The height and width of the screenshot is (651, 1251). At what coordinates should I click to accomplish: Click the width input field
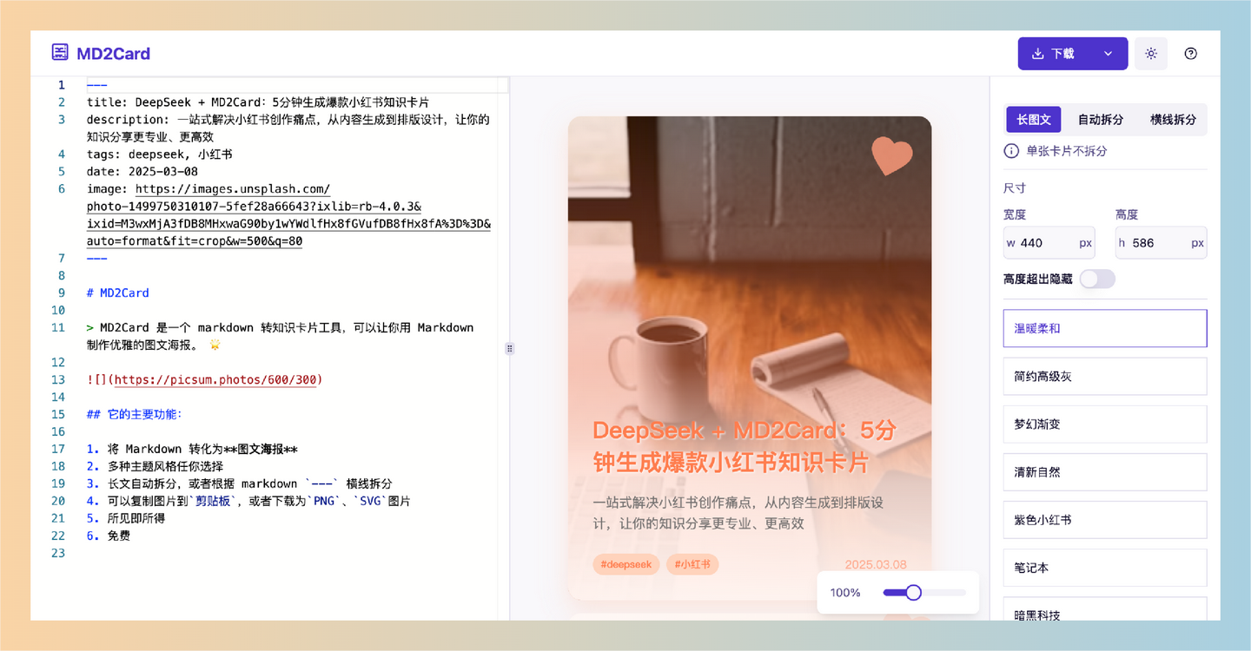(1049, 243)
